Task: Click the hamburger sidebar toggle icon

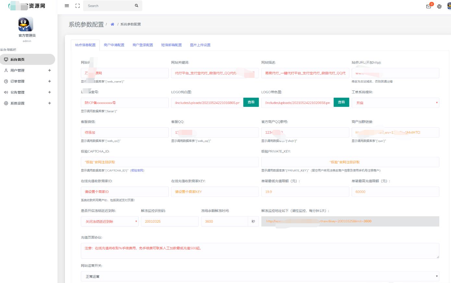Action: [x=67, y=6]
